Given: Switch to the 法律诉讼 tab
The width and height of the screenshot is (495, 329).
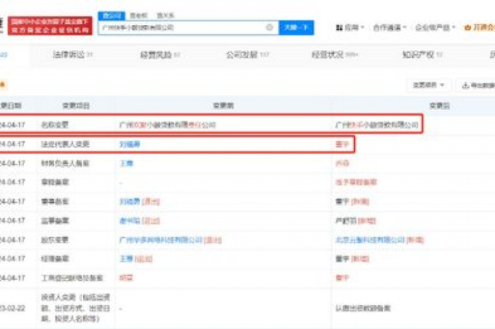Looking at the screenshot, I should coord(73,55).
